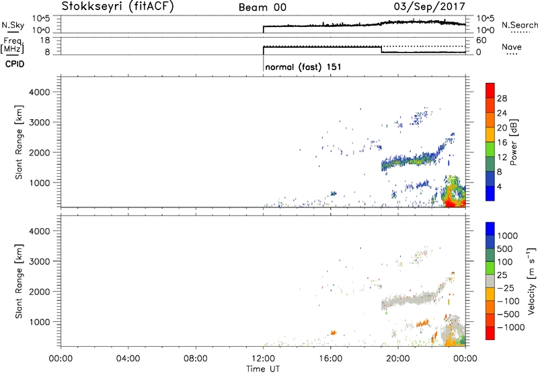Viewport: 538px width, 373px height.
Task: Click the "N.Search" legend label
Action: pos(519,25)
